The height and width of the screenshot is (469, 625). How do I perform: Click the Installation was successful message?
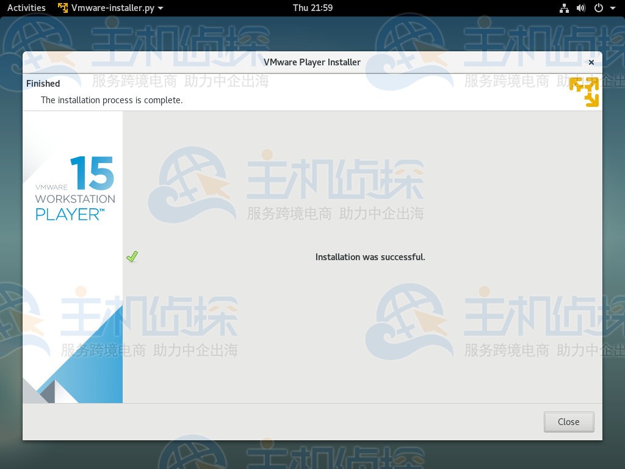(x=370, y=257)
